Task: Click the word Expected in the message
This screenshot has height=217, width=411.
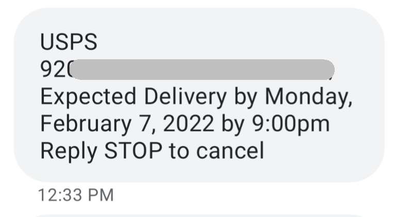Action: pos(88,97)
